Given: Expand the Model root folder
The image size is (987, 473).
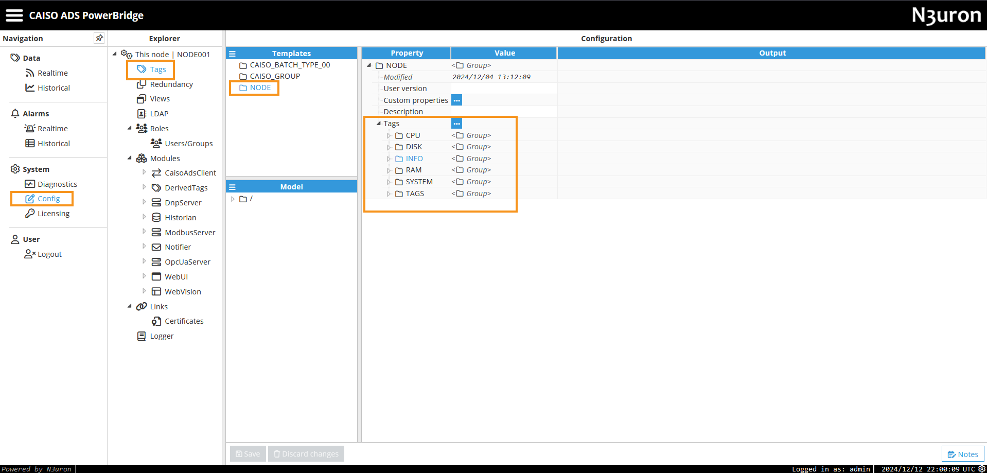Looking at the screenshot, I should (x=233, y=199).
